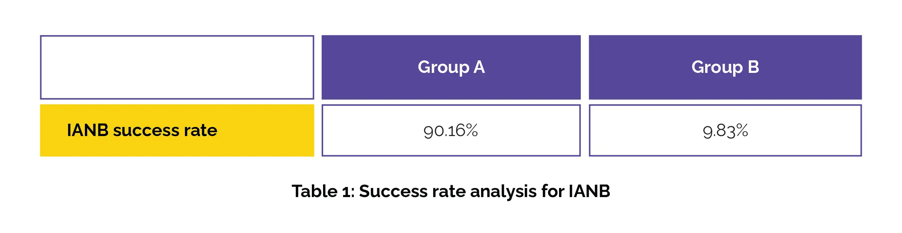
Task: Click the Group B column header
Action: click(x=725, y=67)
